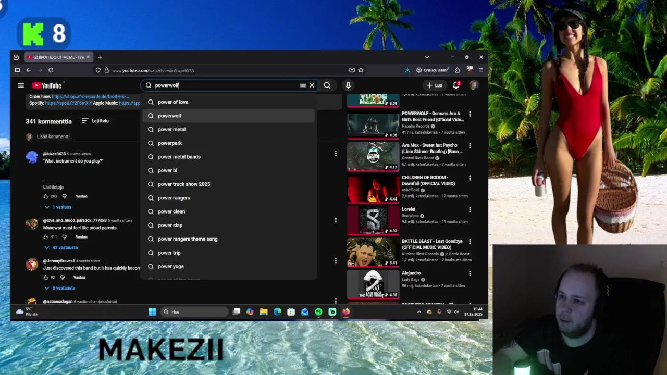Screen dimensions: 667x375
Task: Open the account avatar menu
Action: [474, 85]
